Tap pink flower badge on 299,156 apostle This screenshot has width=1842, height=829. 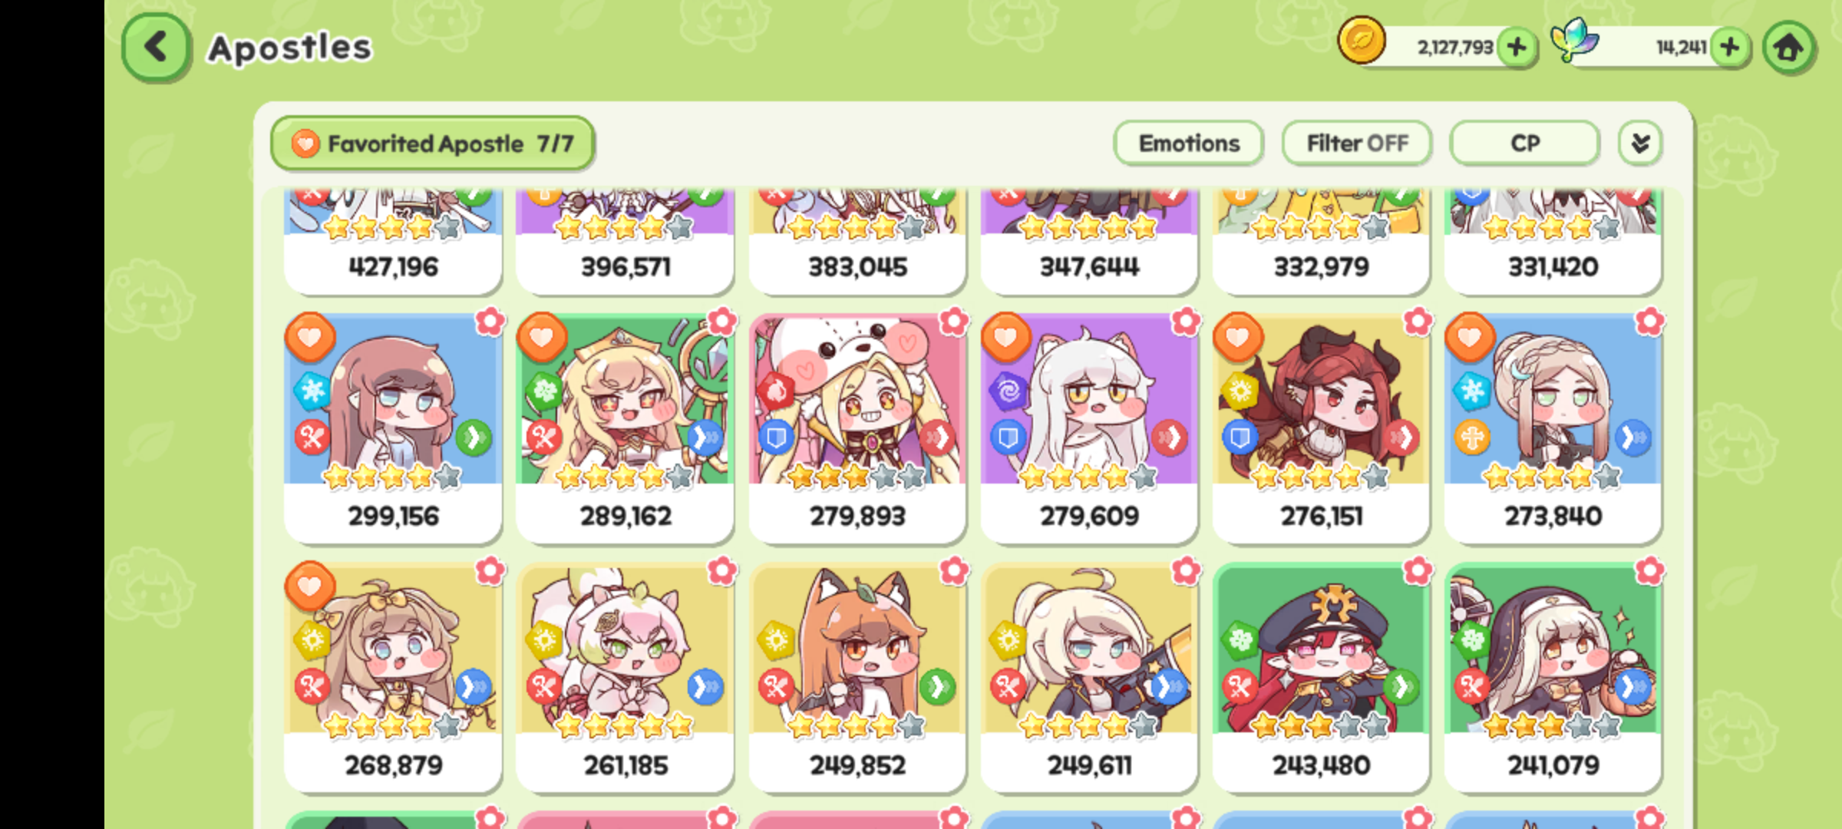click(490, 322)
